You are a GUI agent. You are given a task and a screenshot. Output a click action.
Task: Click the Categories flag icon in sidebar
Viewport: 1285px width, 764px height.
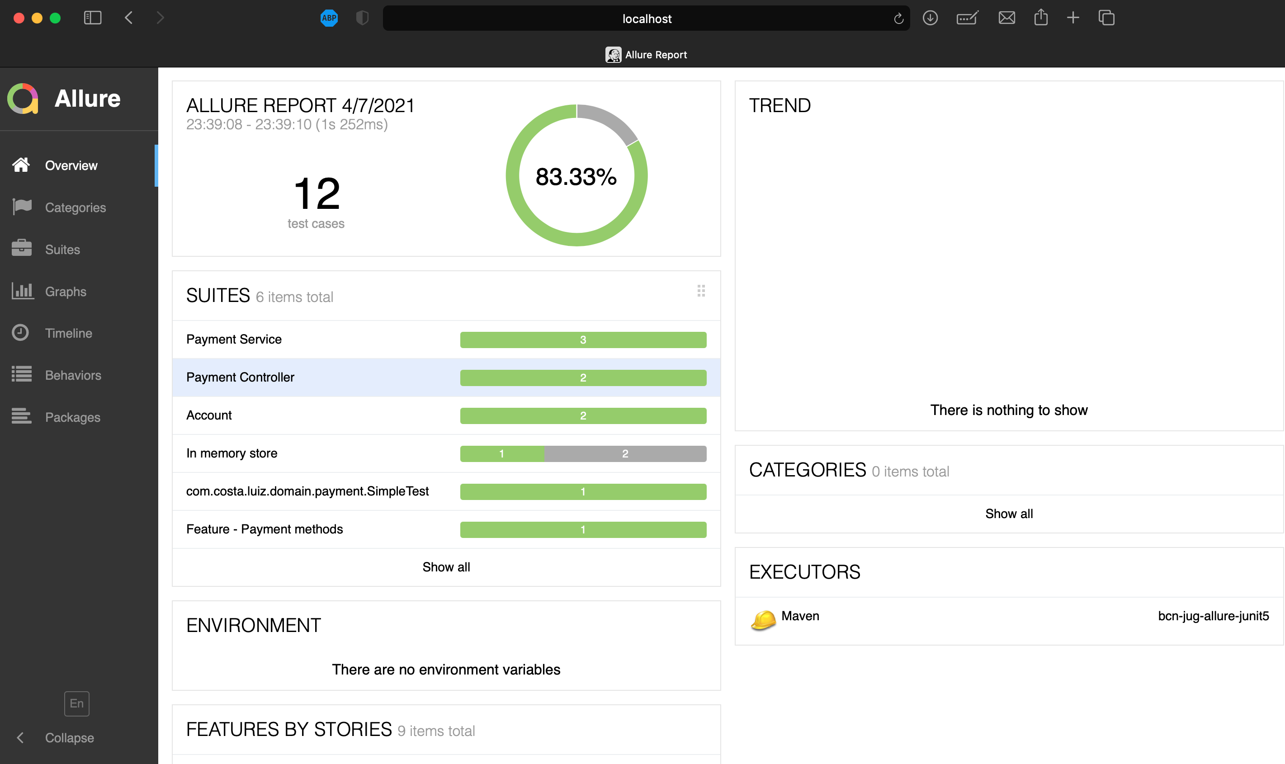22,207
